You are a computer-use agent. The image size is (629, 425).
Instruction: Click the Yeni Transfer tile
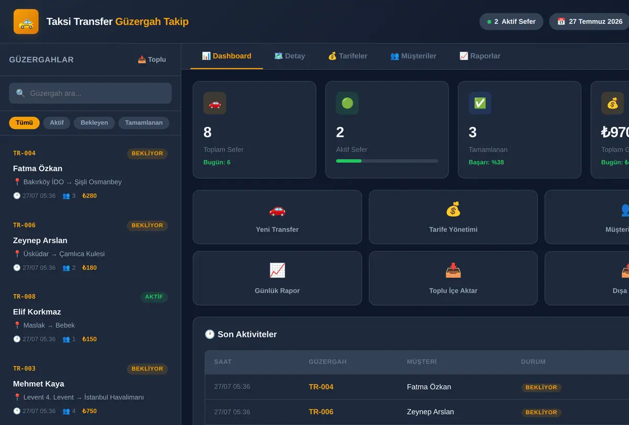pyautogui.click(x=277, y=217)
